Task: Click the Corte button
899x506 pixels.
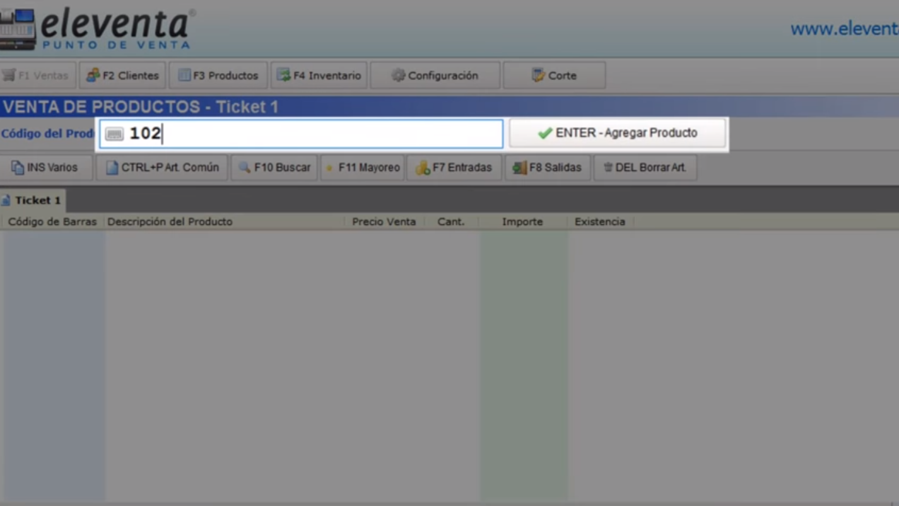Action: point(554,76)
